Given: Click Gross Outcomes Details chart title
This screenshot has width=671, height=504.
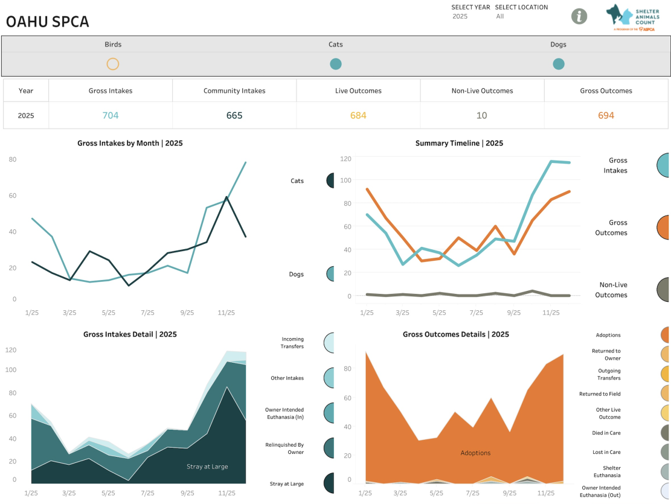Looking at the screenshot, I should (456, 334).
